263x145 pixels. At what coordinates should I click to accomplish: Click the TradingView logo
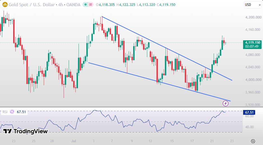click(26, 131)
